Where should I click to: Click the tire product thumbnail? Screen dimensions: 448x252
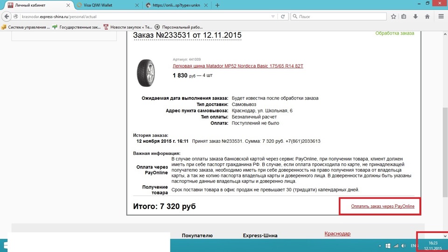[x=146, y=73]
